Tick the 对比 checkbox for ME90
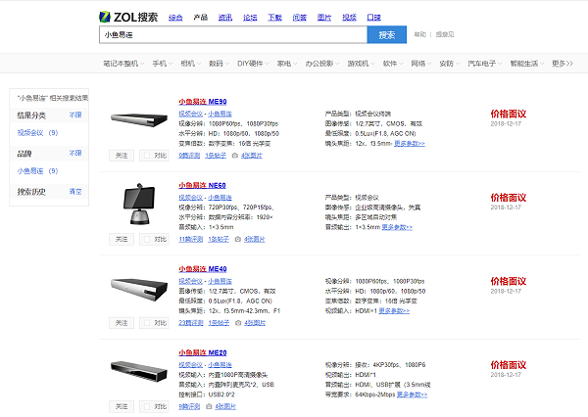 pyautogui.click(x=147, y=156)
